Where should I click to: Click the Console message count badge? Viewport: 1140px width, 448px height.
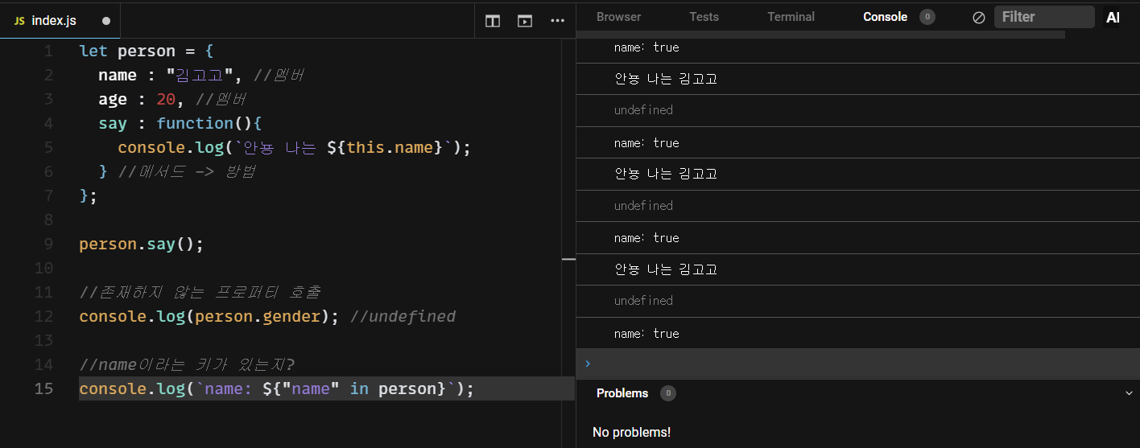pos(927,17)
